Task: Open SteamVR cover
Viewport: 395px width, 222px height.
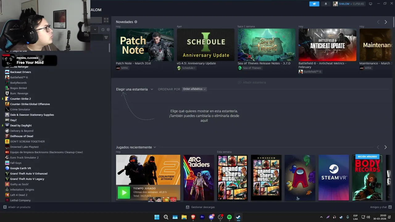Action: tap(334, 178)
